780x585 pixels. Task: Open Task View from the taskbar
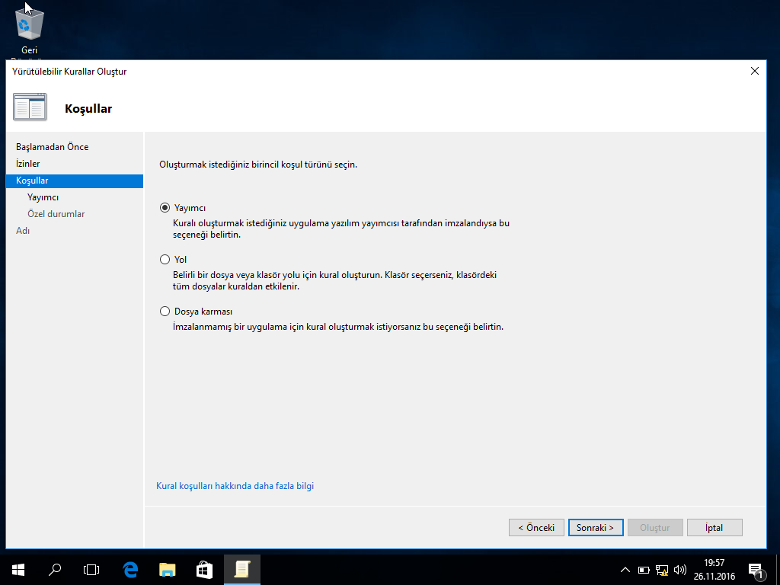[91, 569]
